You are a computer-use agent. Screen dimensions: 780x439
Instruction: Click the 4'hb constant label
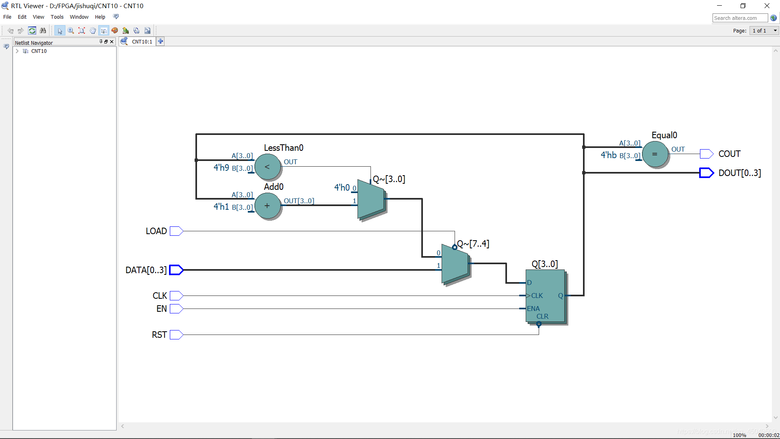coord(609,155)
